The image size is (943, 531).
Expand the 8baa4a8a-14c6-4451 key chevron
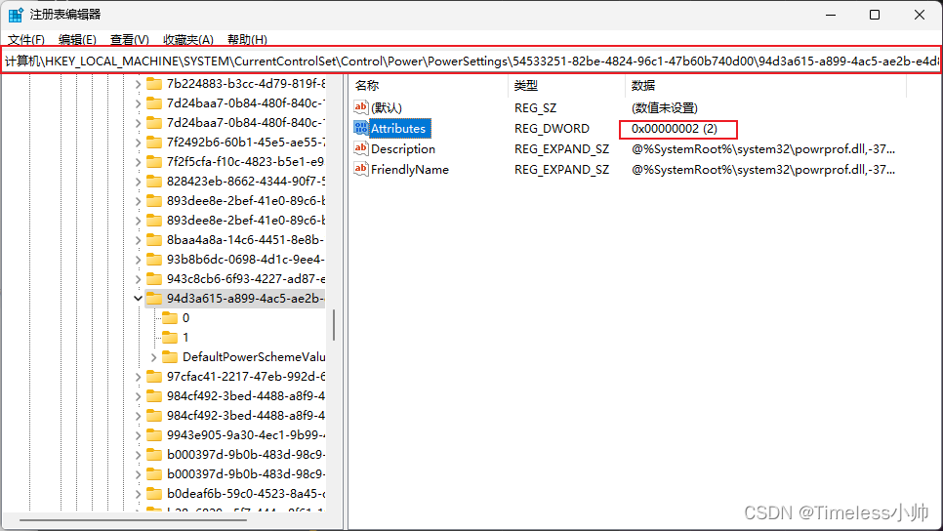coord(138,240)
